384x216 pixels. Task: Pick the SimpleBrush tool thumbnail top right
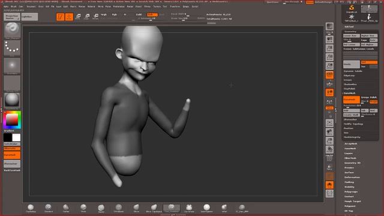point(352,8)
